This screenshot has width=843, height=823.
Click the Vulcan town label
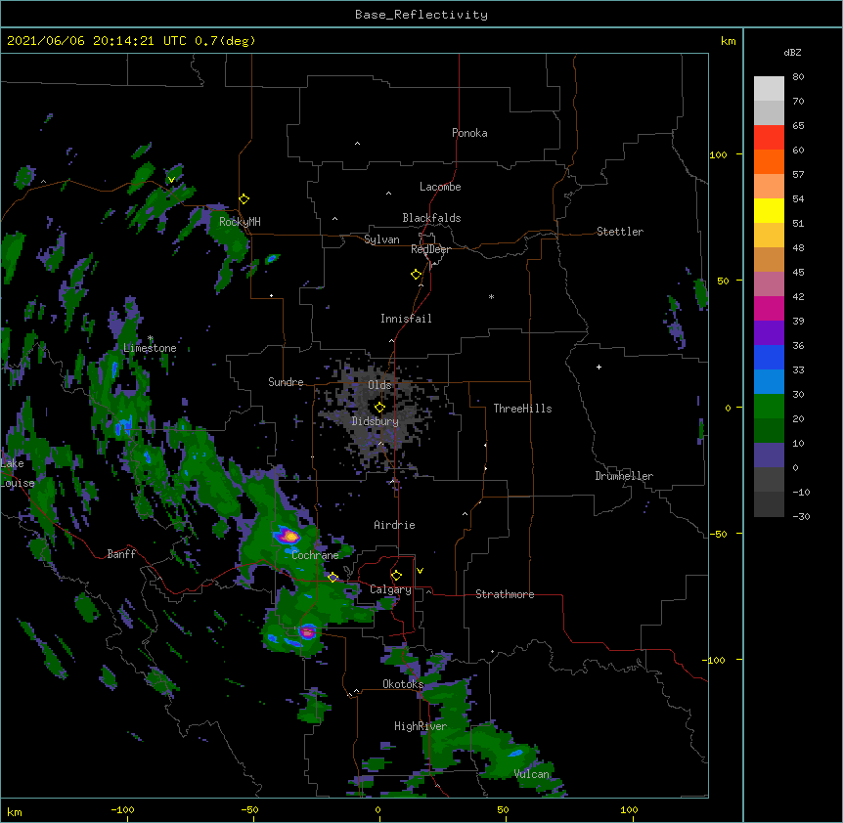(x=532, y=774)
